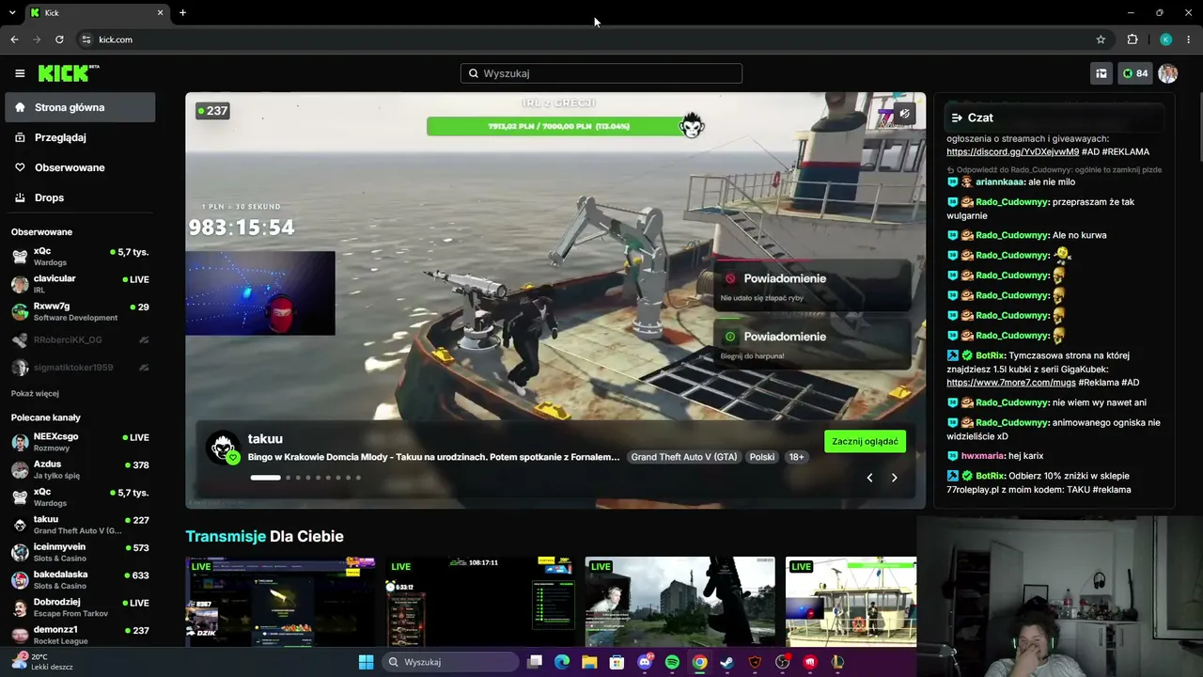Image resolution: width=1203 pixels, height=677 pixels.
Task: Open recommended channel Azdus
Action: click(80, 469)
